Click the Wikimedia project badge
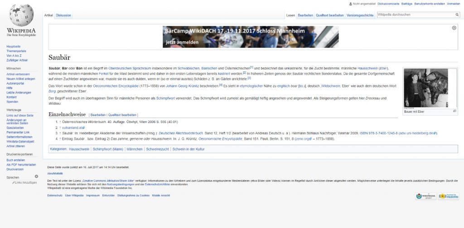The image size is (464, 228). point(426,196)
